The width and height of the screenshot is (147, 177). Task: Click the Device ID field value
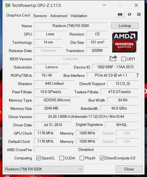tap(115, 67)
